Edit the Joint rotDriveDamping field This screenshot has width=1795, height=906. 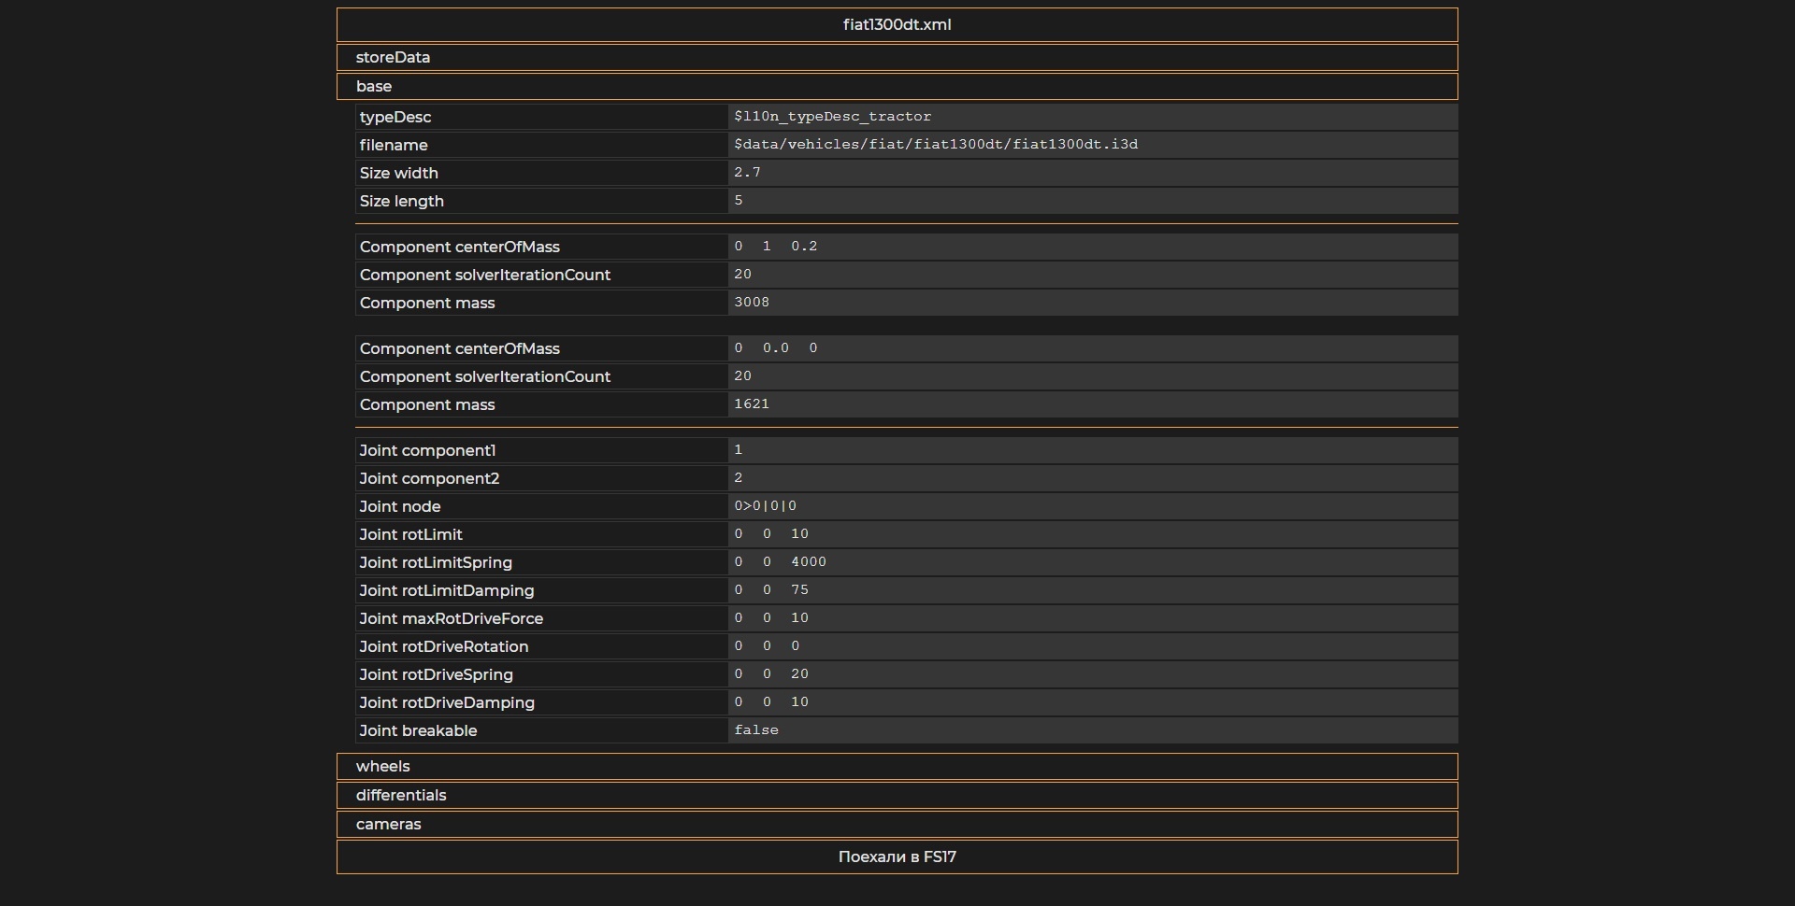[x=1093, y=702]
